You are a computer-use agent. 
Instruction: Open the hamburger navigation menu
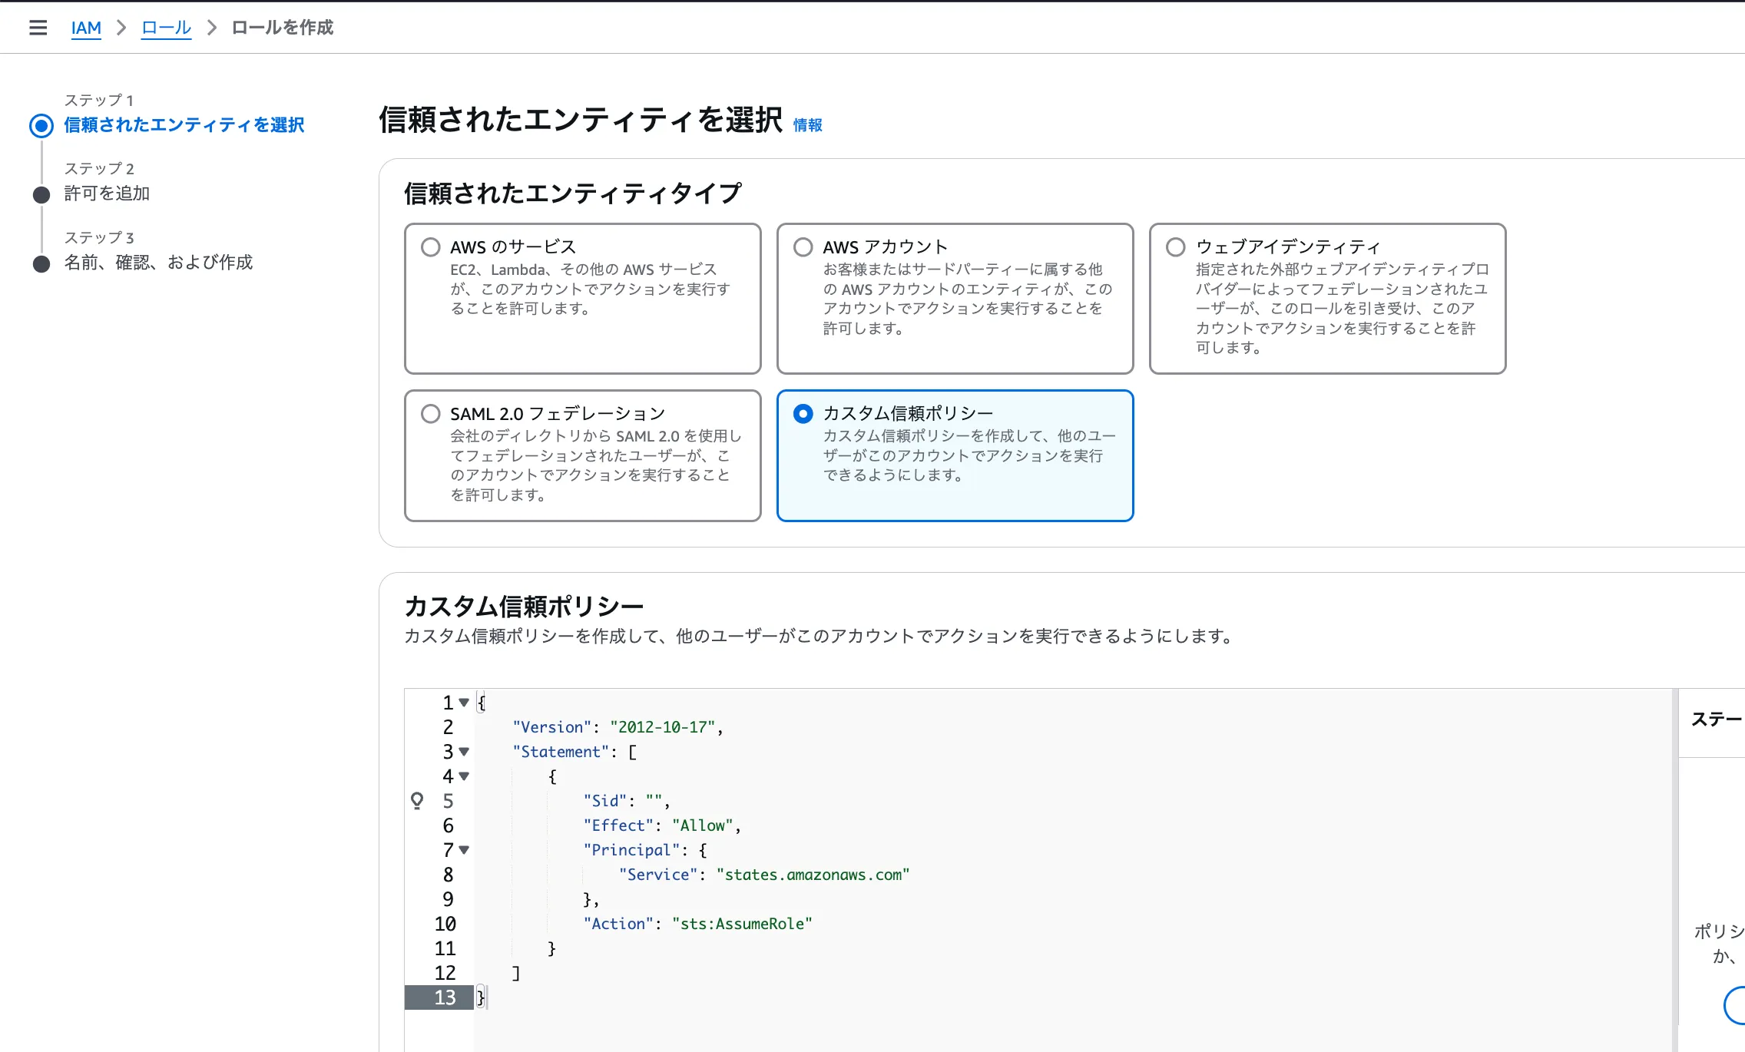tap(38, 28)
